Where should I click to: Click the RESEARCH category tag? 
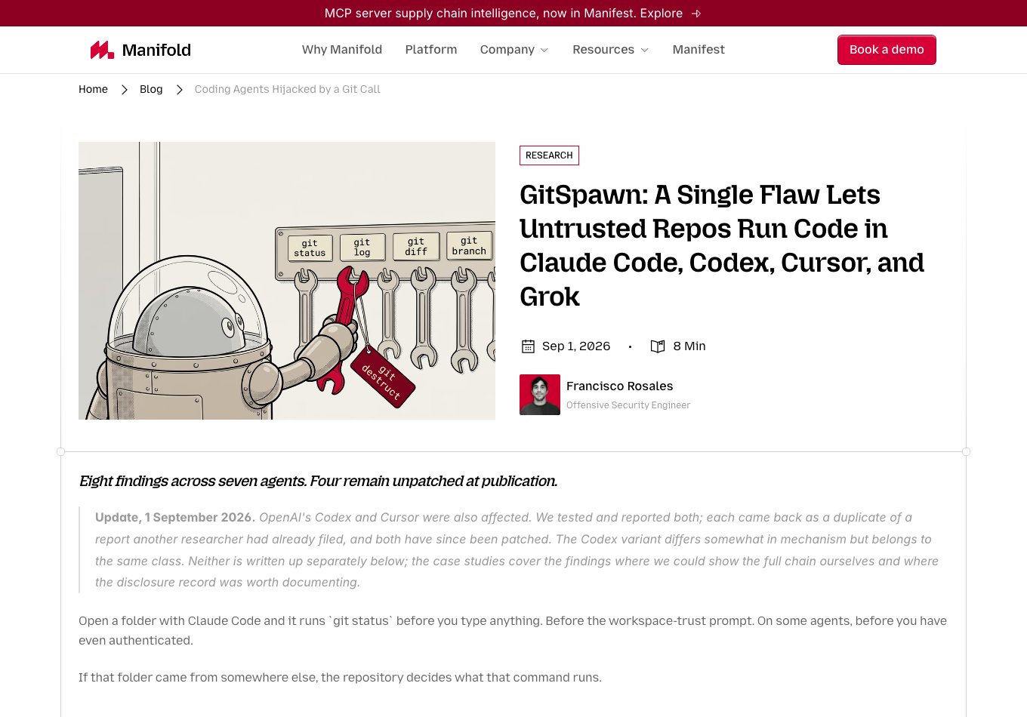549,155
